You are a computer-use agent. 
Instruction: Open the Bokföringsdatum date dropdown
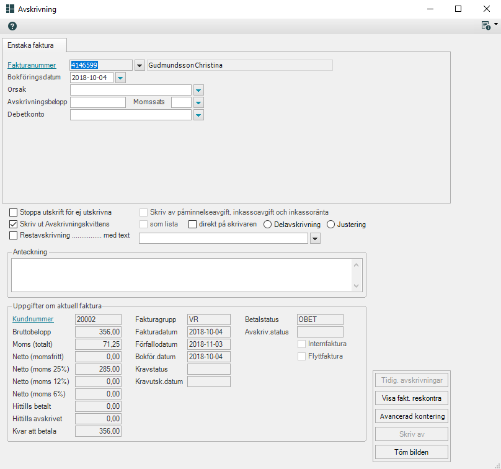(x=120, y=78)
